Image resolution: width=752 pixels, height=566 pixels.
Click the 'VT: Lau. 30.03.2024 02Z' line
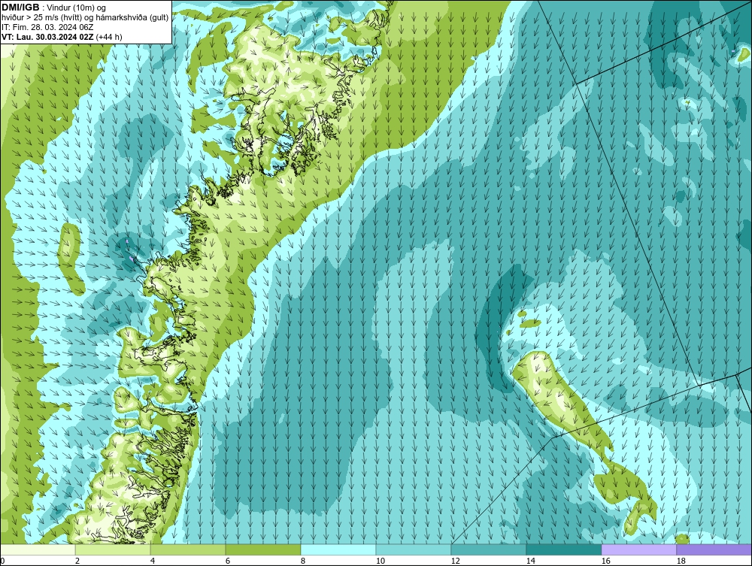point(48,36)
